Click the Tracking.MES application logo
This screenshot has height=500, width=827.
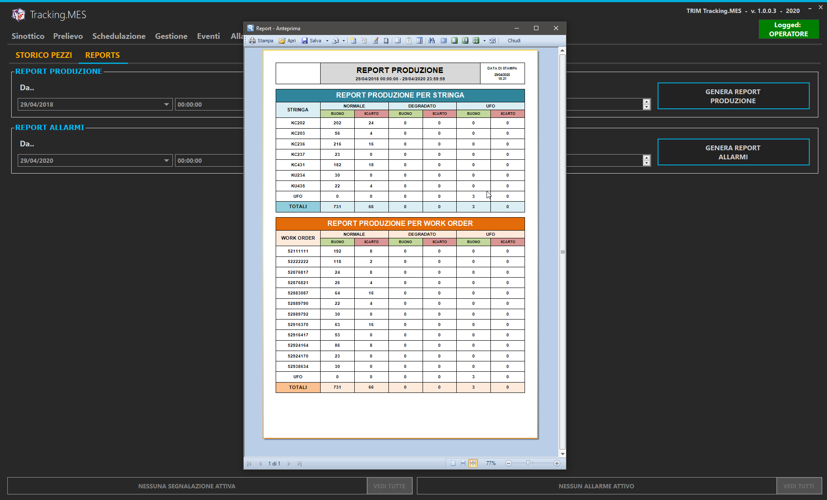tap(18, 15)
